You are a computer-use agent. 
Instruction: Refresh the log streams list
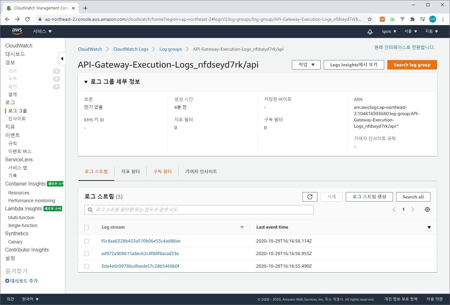(x=310, y=197)
